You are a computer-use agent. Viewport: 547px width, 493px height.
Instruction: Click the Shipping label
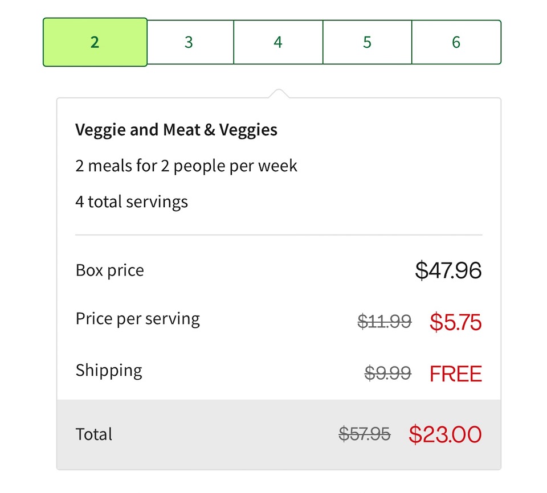click(x=109, y=371)
